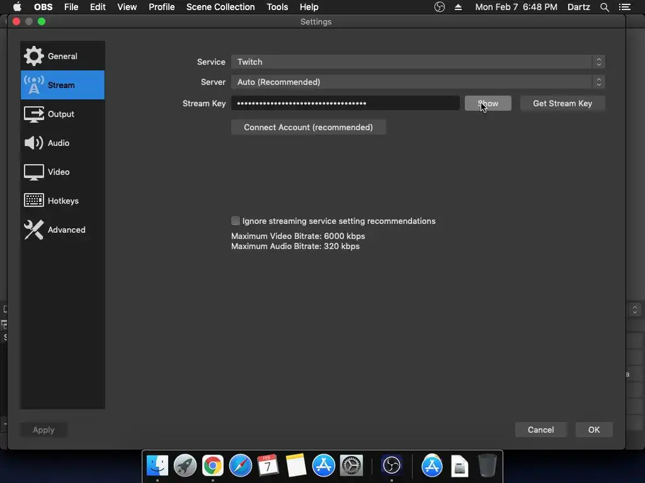This screenshot has width=645, height=483.
Task: Launch Safari from the Dock
Action: pos(240,466)
